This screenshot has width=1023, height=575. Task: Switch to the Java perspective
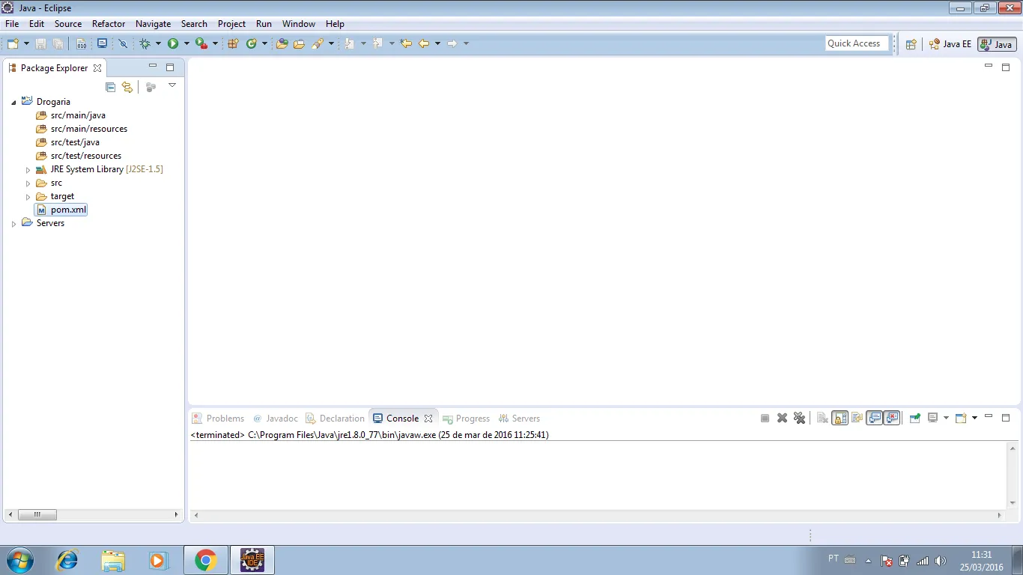tap(997, 44)
